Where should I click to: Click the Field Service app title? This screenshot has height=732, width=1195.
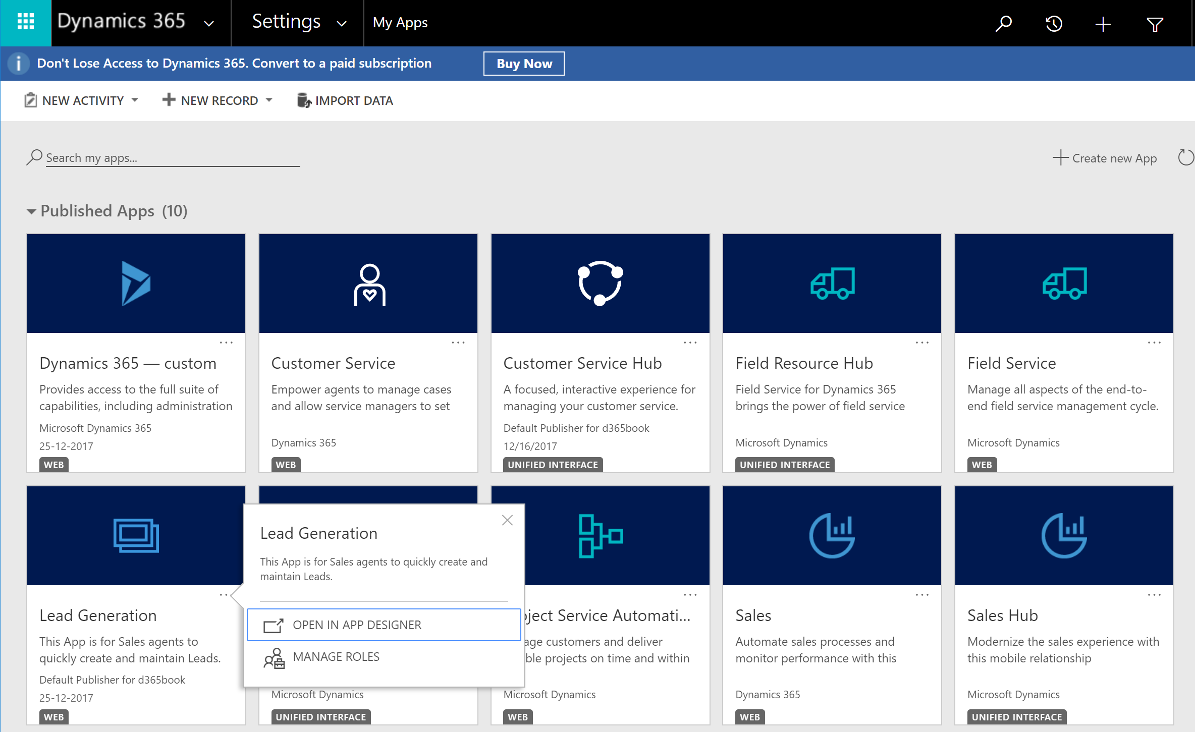point(1011,363)
